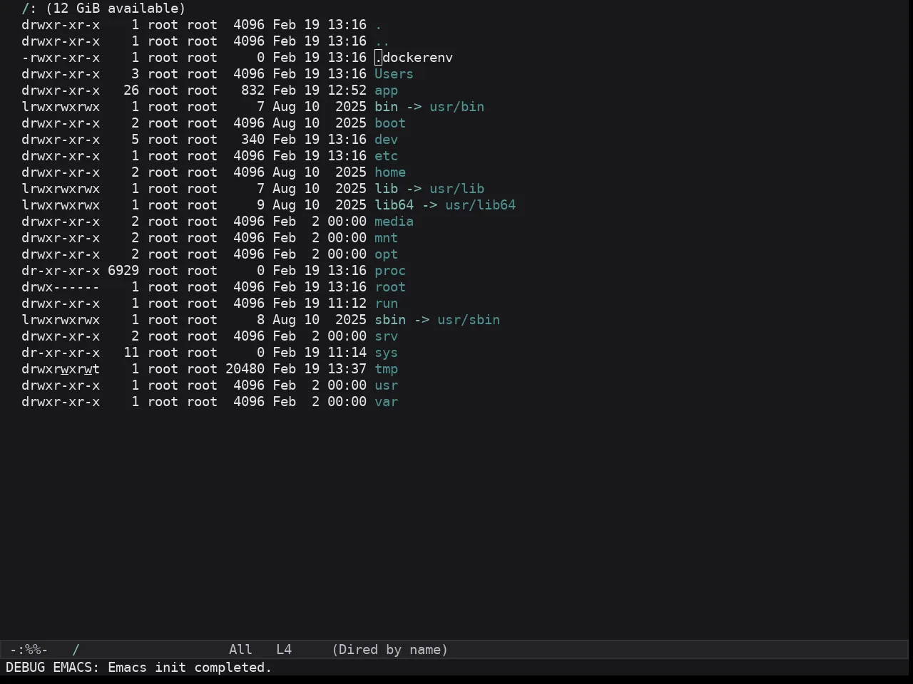Open the var directory
The width and height of the screenshot is (913, 684).
click(x=386, y=402)
